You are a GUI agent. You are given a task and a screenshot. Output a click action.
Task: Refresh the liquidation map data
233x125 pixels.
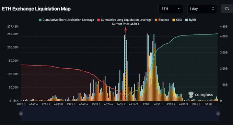[227, 9]
